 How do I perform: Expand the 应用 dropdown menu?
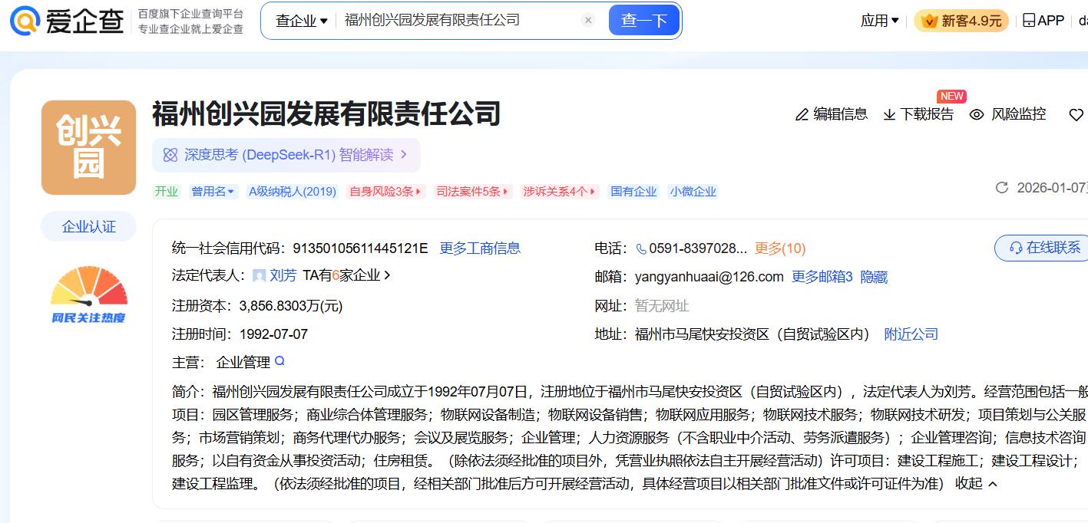pyautogui.click(x=879, y=21)
